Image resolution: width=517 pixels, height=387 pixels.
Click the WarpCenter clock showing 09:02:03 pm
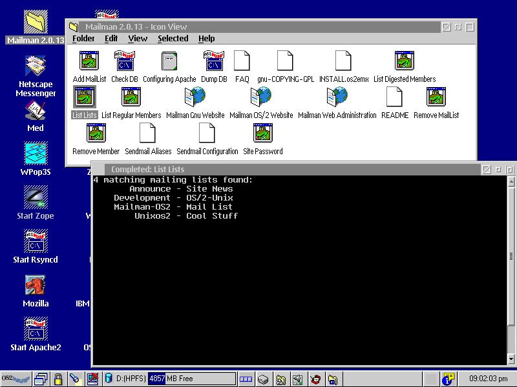(x=489, y=379)
